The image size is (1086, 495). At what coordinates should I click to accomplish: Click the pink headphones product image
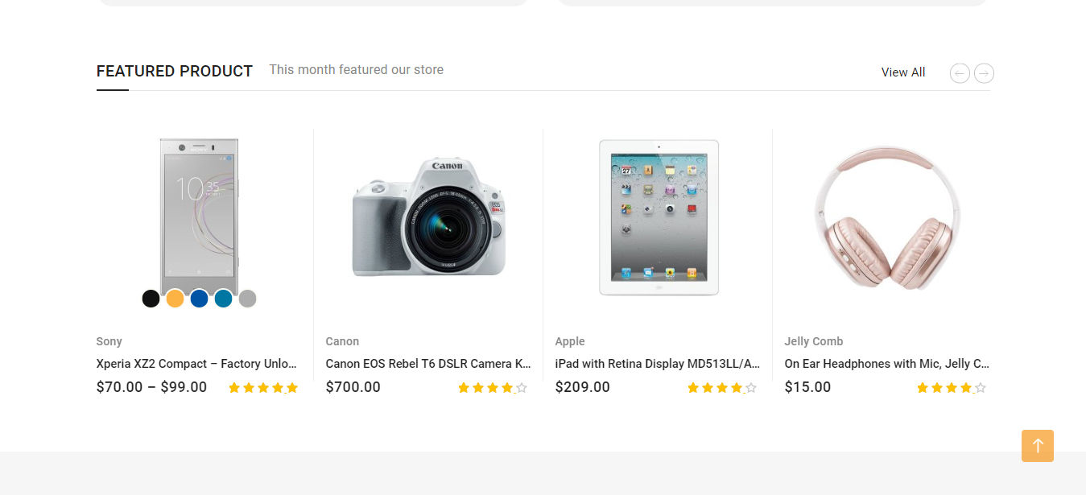tap(887, 217)
